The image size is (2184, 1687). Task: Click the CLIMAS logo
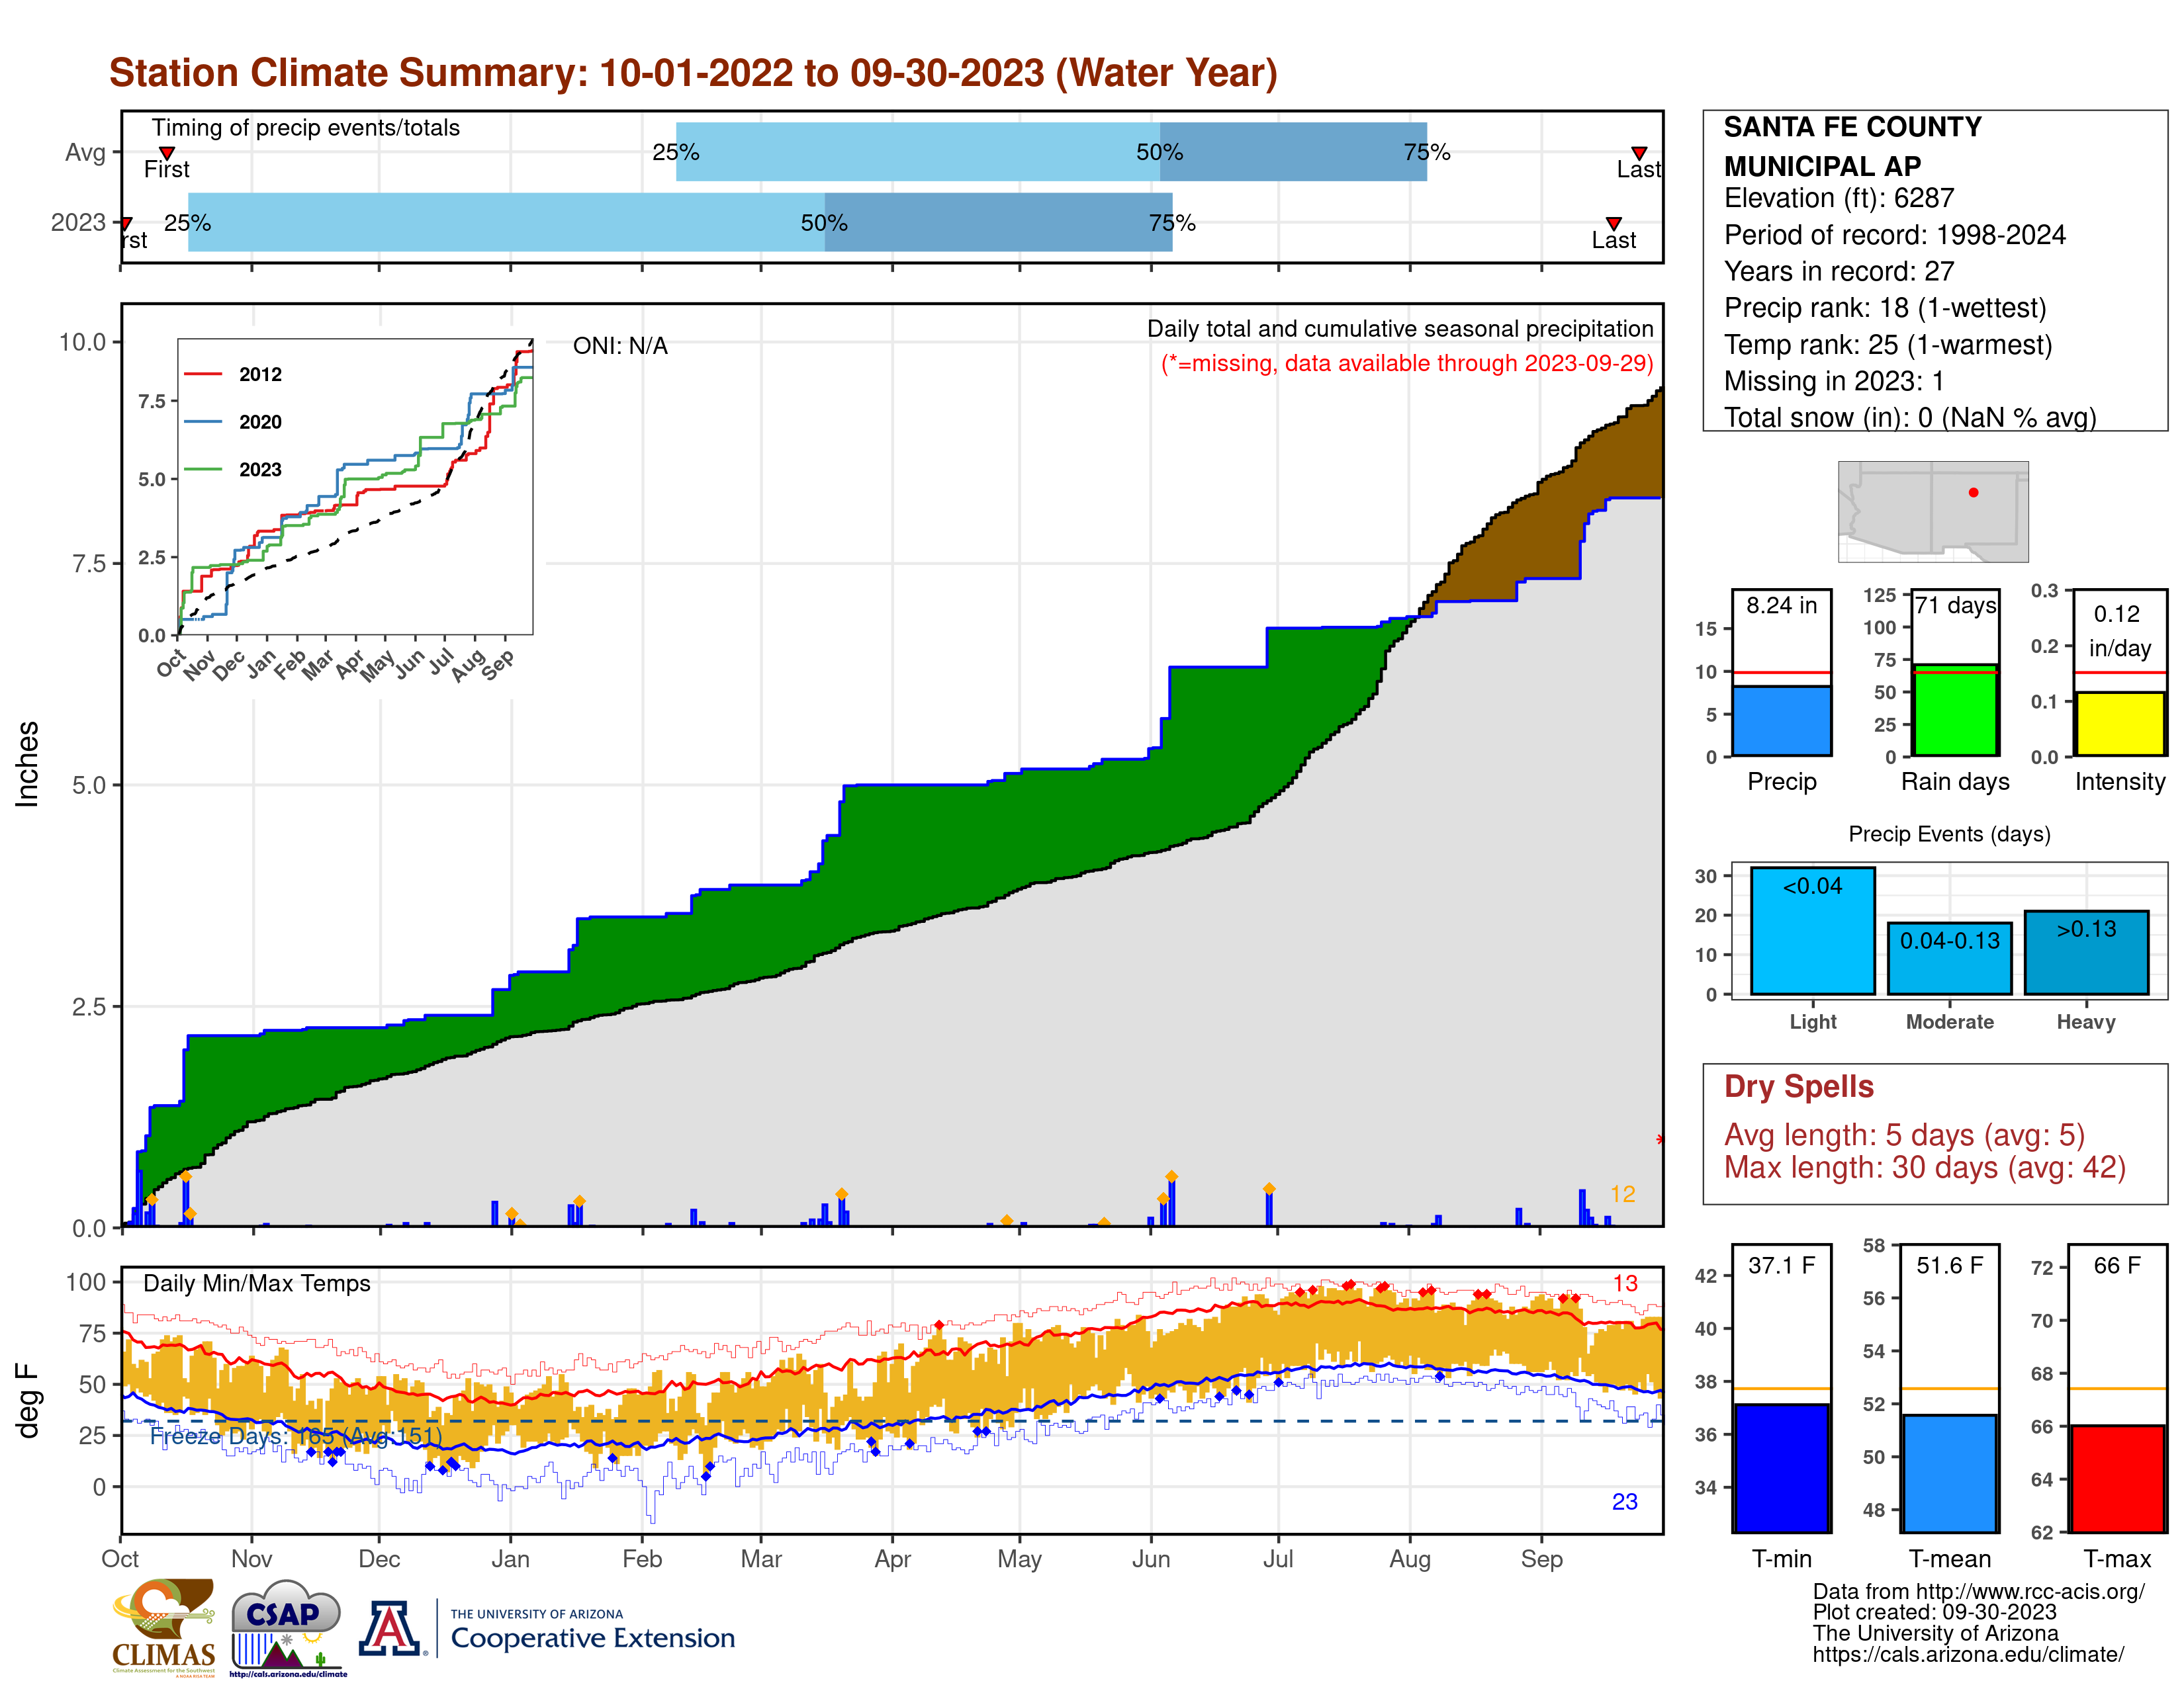coord(164,1627)
